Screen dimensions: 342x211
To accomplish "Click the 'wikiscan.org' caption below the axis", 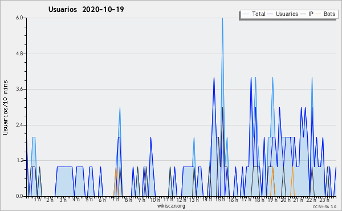I will pyautogui.click(x=171, y=206).
